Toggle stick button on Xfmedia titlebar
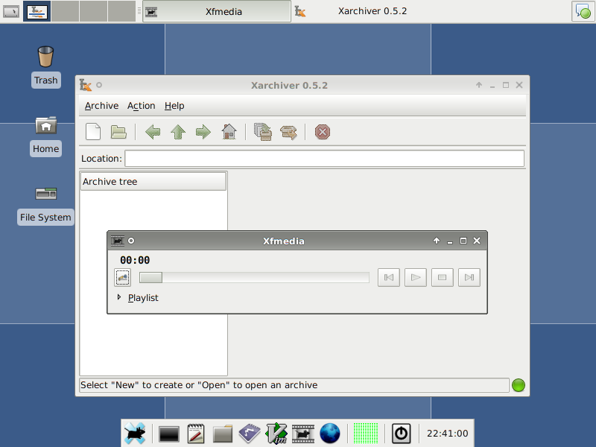 [131, 241]
